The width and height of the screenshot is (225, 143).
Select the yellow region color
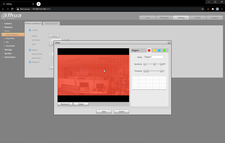click(154, 50)
